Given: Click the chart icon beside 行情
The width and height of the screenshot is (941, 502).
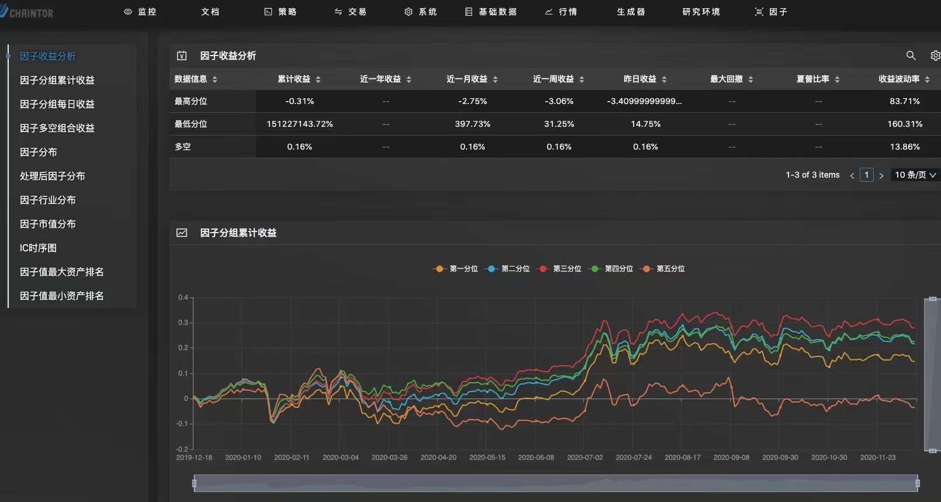Looking at the screenshot, I should coord(549,12).
